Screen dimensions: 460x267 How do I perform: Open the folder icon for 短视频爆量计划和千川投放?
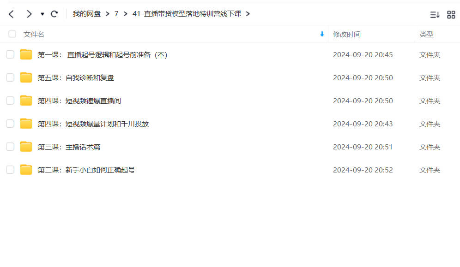tap(26, 124)
